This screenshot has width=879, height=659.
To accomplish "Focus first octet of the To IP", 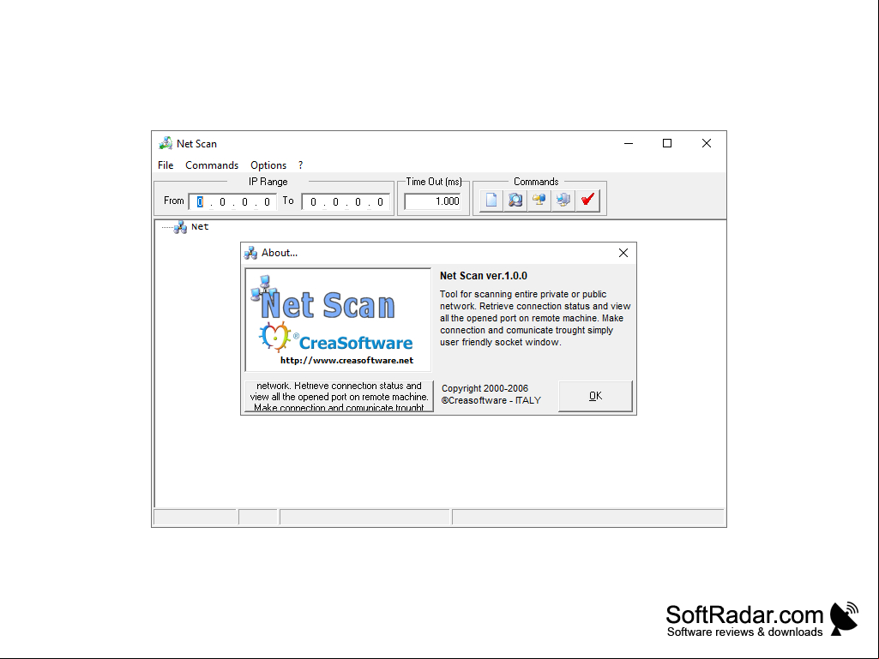I will pos(313,201).
